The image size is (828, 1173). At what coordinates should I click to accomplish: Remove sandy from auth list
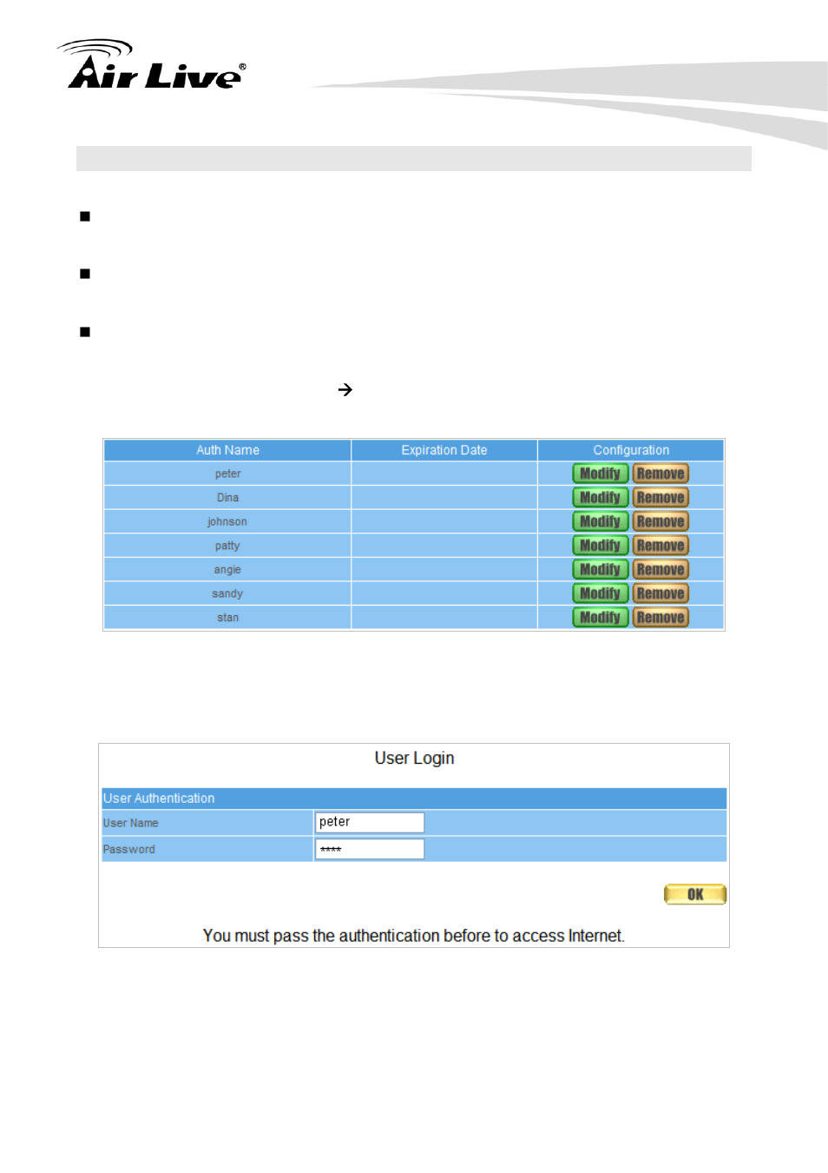click(x=660, y=593)
